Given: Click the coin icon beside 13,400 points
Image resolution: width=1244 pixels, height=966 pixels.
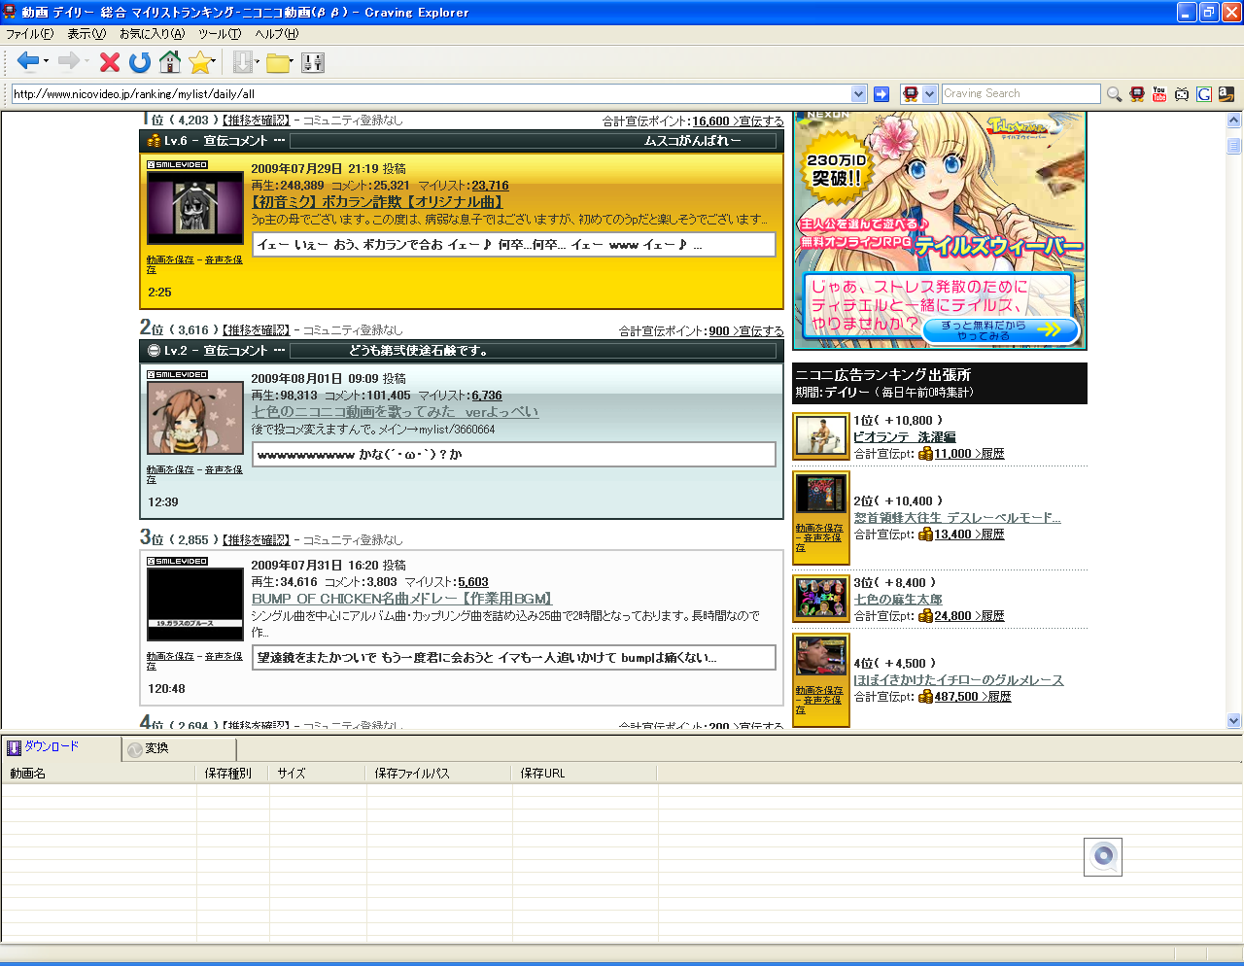Looking at the screenshot, I should click(x=925, y=535).
